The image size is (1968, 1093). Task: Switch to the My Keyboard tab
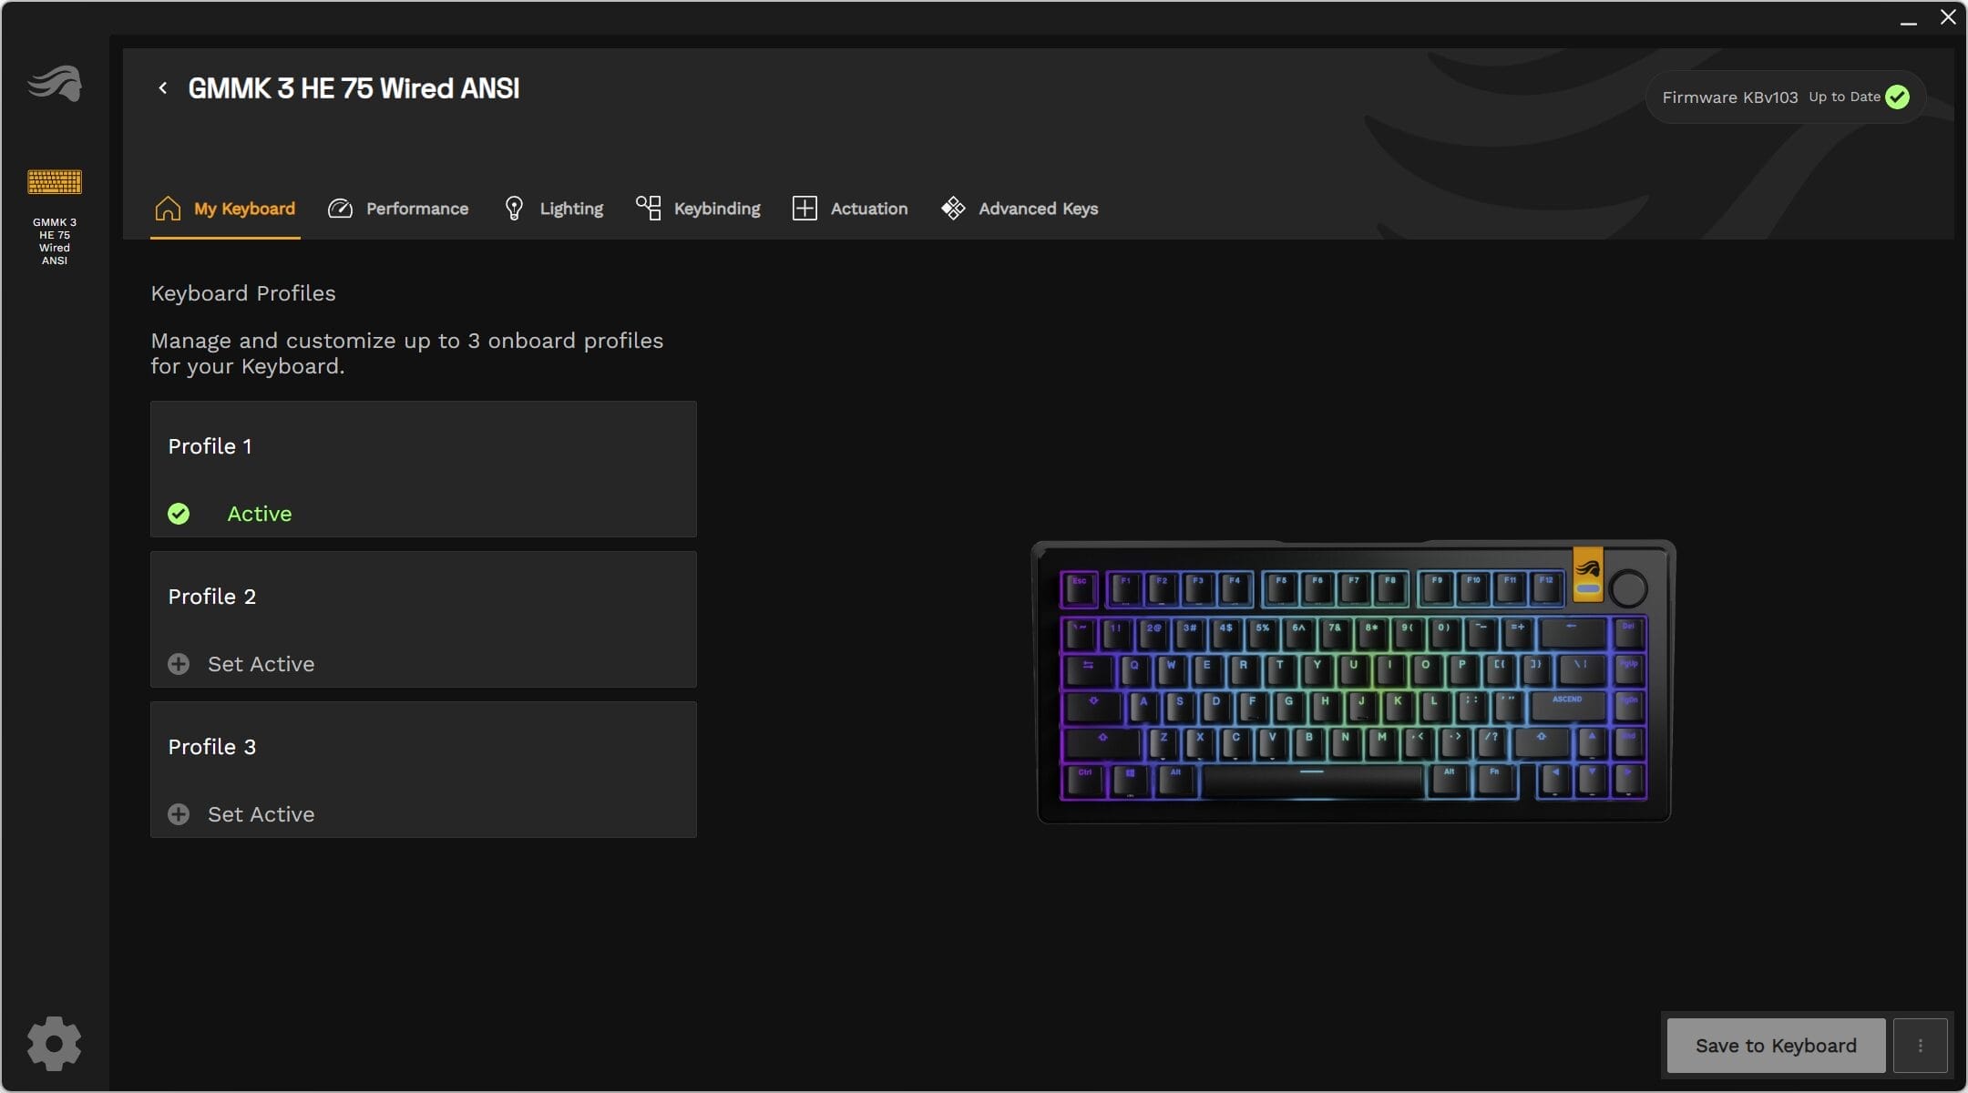click(x=225, y=209)
